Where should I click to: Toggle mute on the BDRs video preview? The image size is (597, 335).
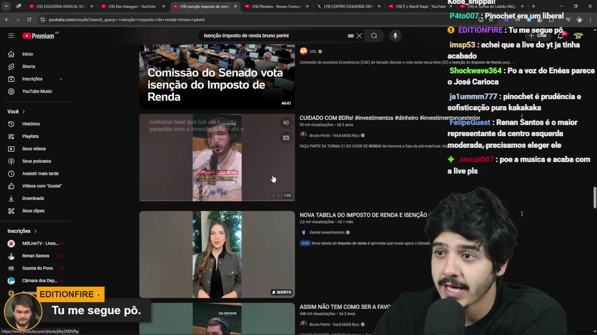click(286, 123)
